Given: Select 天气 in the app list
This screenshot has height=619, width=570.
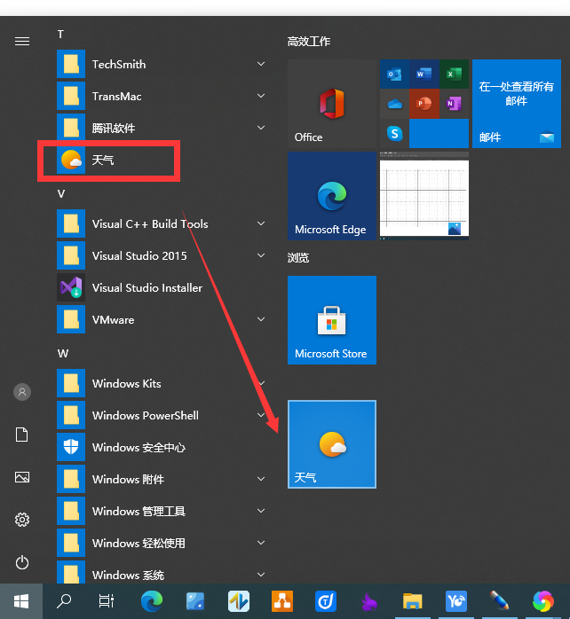Looking at the screenshot, I should [103, 160].
